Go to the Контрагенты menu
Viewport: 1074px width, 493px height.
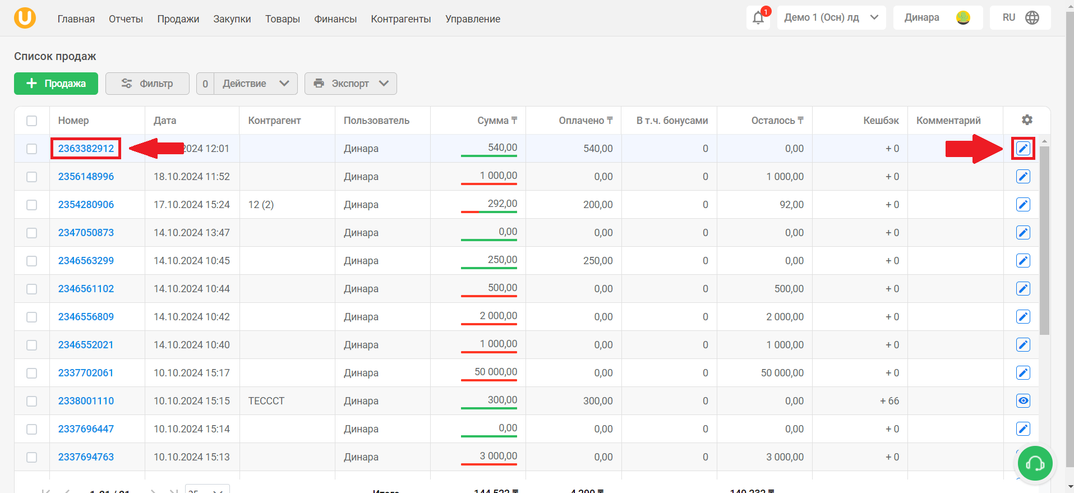coord(401,19)
